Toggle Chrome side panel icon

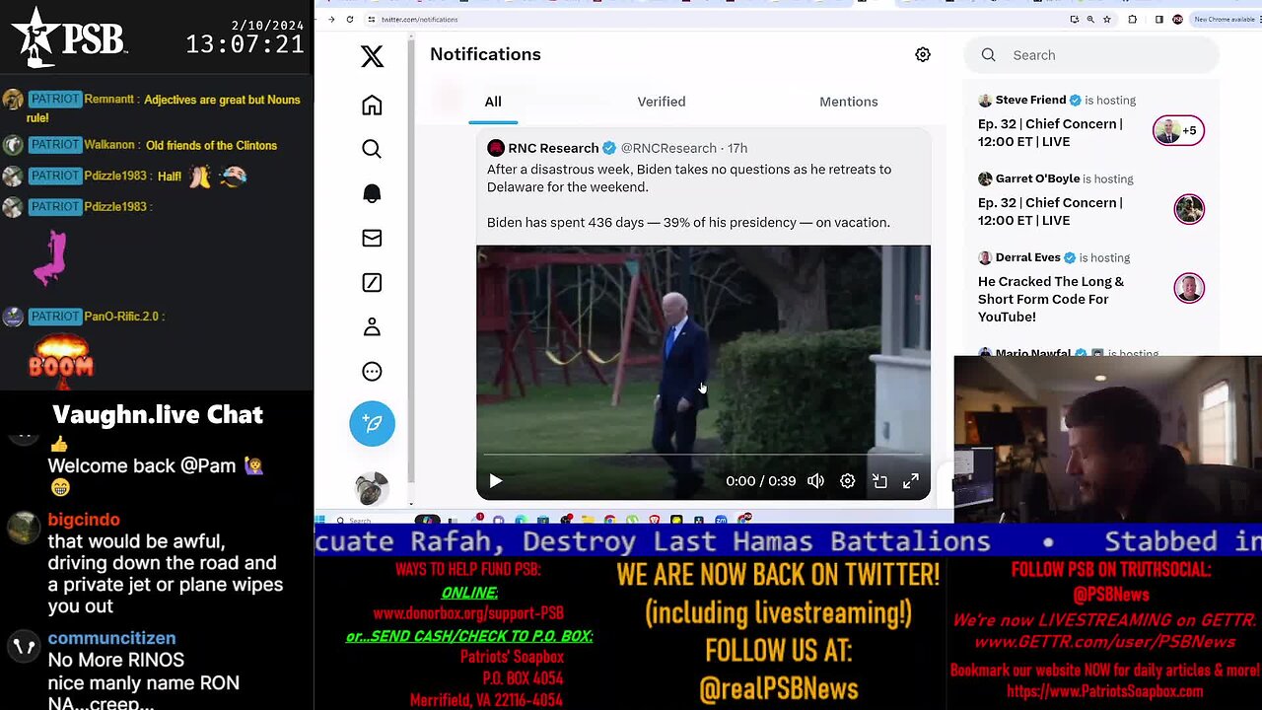click(1159, 19)
